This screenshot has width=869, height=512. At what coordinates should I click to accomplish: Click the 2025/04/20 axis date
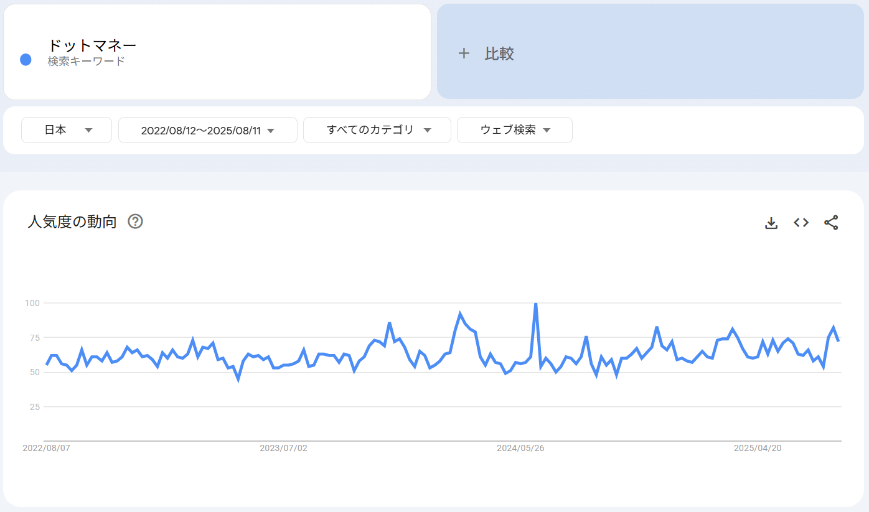758,448
